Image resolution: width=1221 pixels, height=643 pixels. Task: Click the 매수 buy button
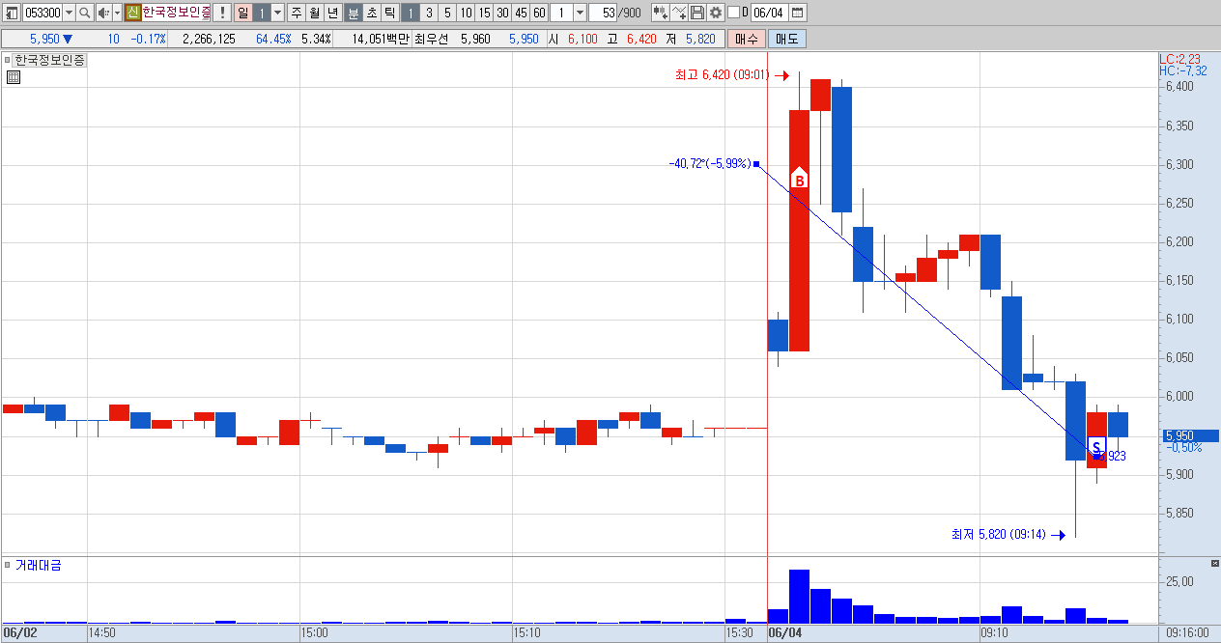747,39
